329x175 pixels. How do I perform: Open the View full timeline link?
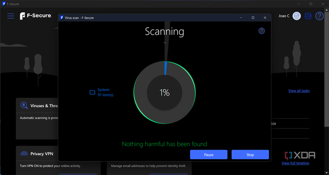295,163
